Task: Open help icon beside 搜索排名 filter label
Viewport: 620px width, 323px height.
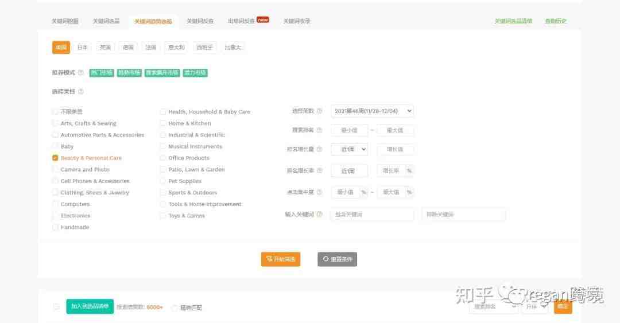Action: coord(320,130)
